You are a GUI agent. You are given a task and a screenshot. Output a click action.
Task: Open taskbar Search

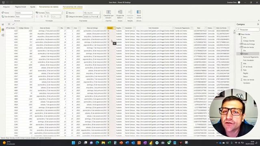[x=80, y=143]
